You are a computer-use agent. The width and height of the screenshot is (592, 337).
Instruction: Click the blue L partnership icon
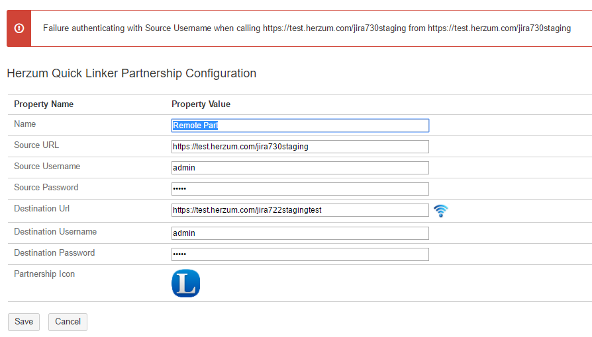pos(185,283)
